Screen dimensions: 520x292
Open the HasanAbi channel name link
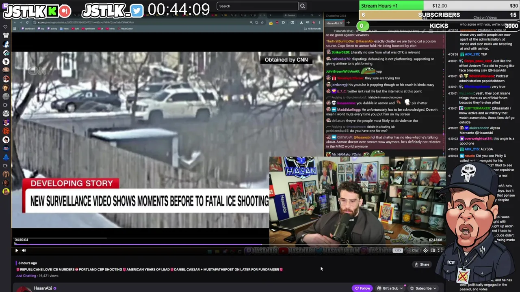point(43,288)
